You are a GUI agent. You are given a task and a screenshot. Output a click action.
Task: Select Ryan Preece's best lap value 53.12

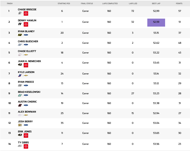point(156,83)
